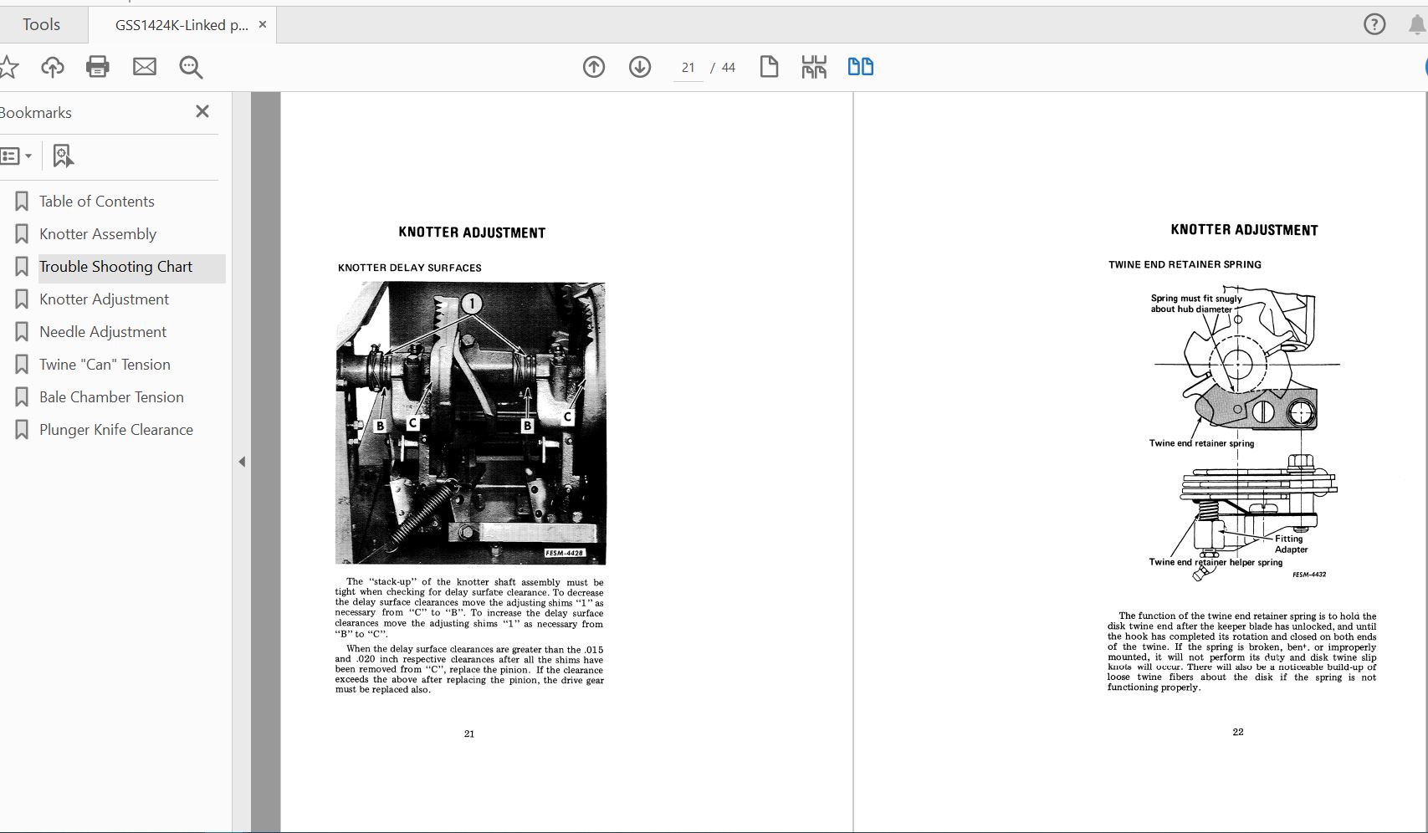Click the print icon in toolbar
1428x833 pixels.
point(98,67)
